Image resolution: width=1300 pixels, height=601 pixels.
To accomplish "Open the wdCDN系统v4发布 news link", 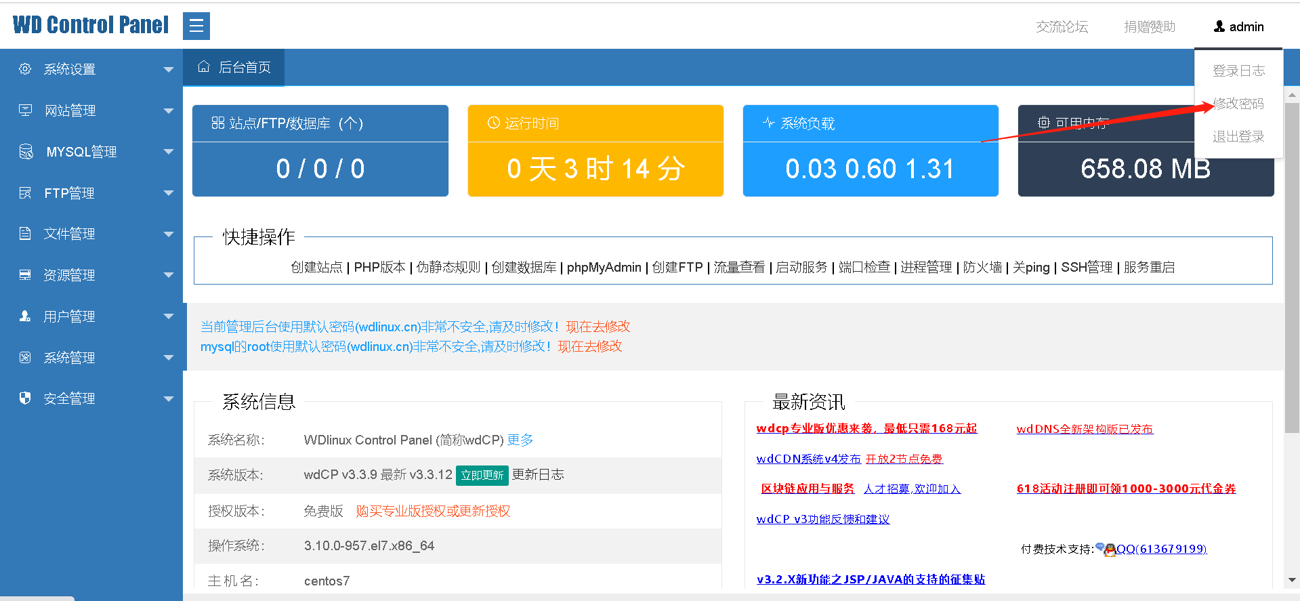I will tap(808, 459).
